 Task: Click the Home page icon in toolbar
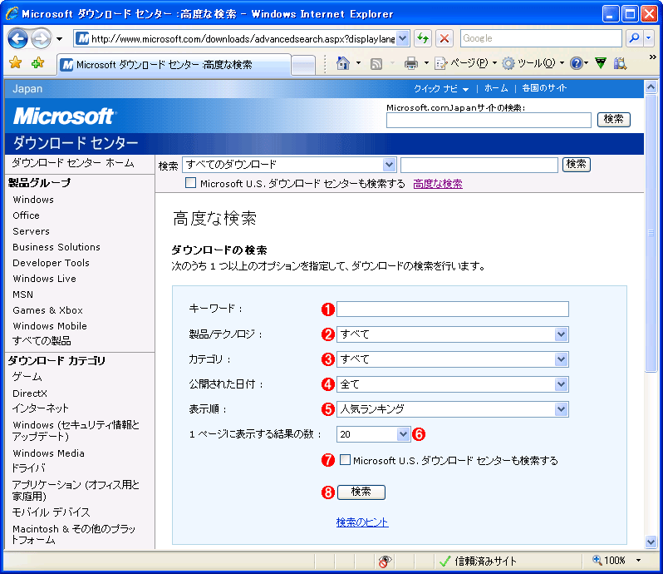point(343,63)
